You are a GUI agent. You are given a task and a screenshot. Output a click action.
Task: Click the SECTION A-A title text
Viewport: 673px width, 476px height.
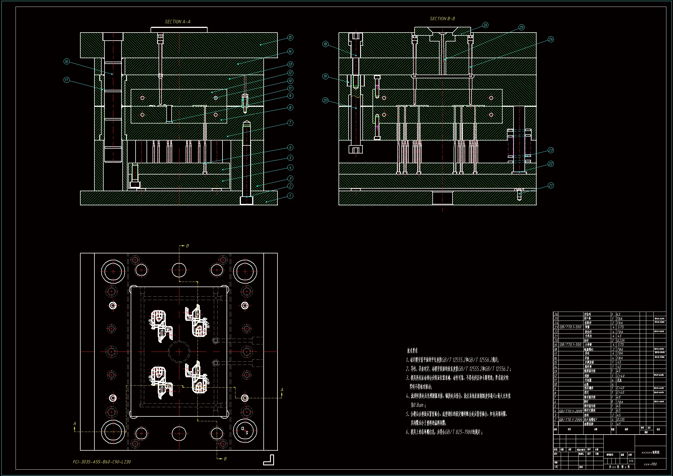pyautogui.click(x=177, y=22)
